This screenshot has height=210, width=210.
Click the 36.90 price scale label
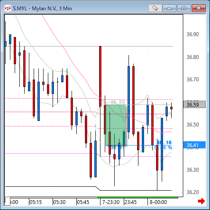coord(193,34)
